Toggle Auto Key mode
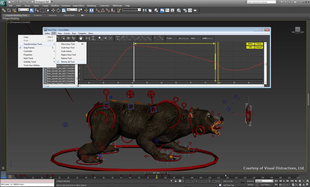 [250, 181]
